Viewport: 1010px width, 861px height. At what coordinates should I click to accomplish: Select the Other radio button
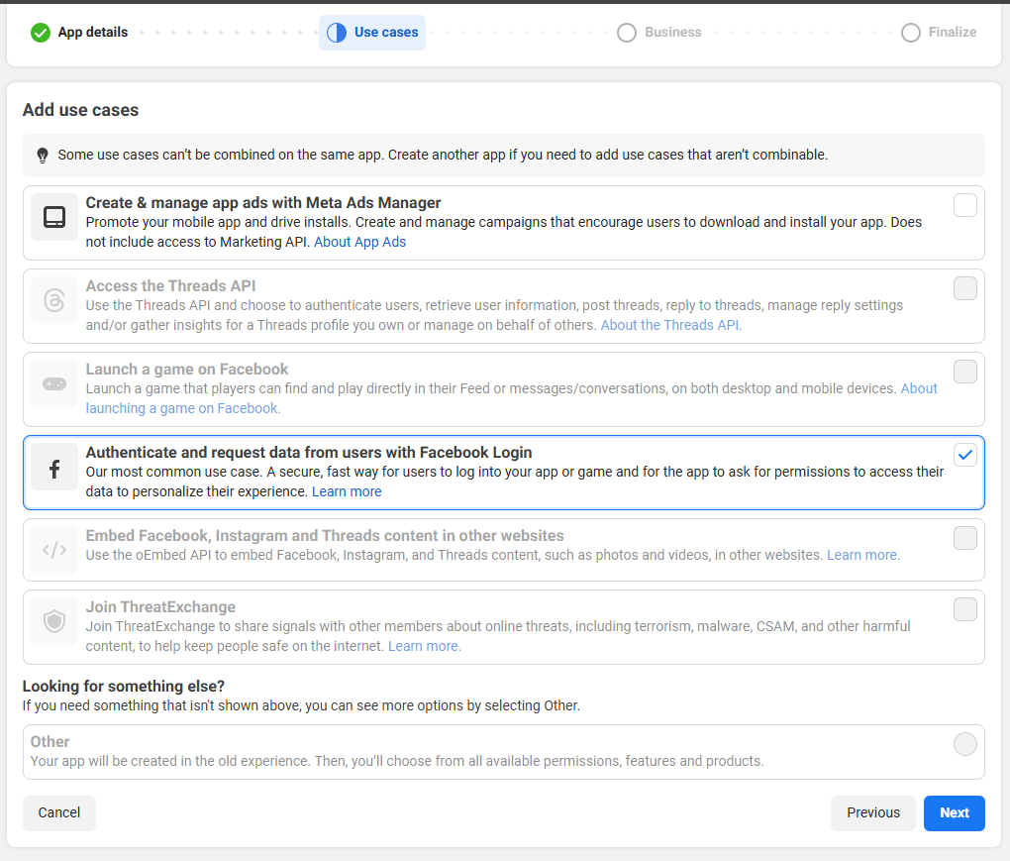(964, 744)
